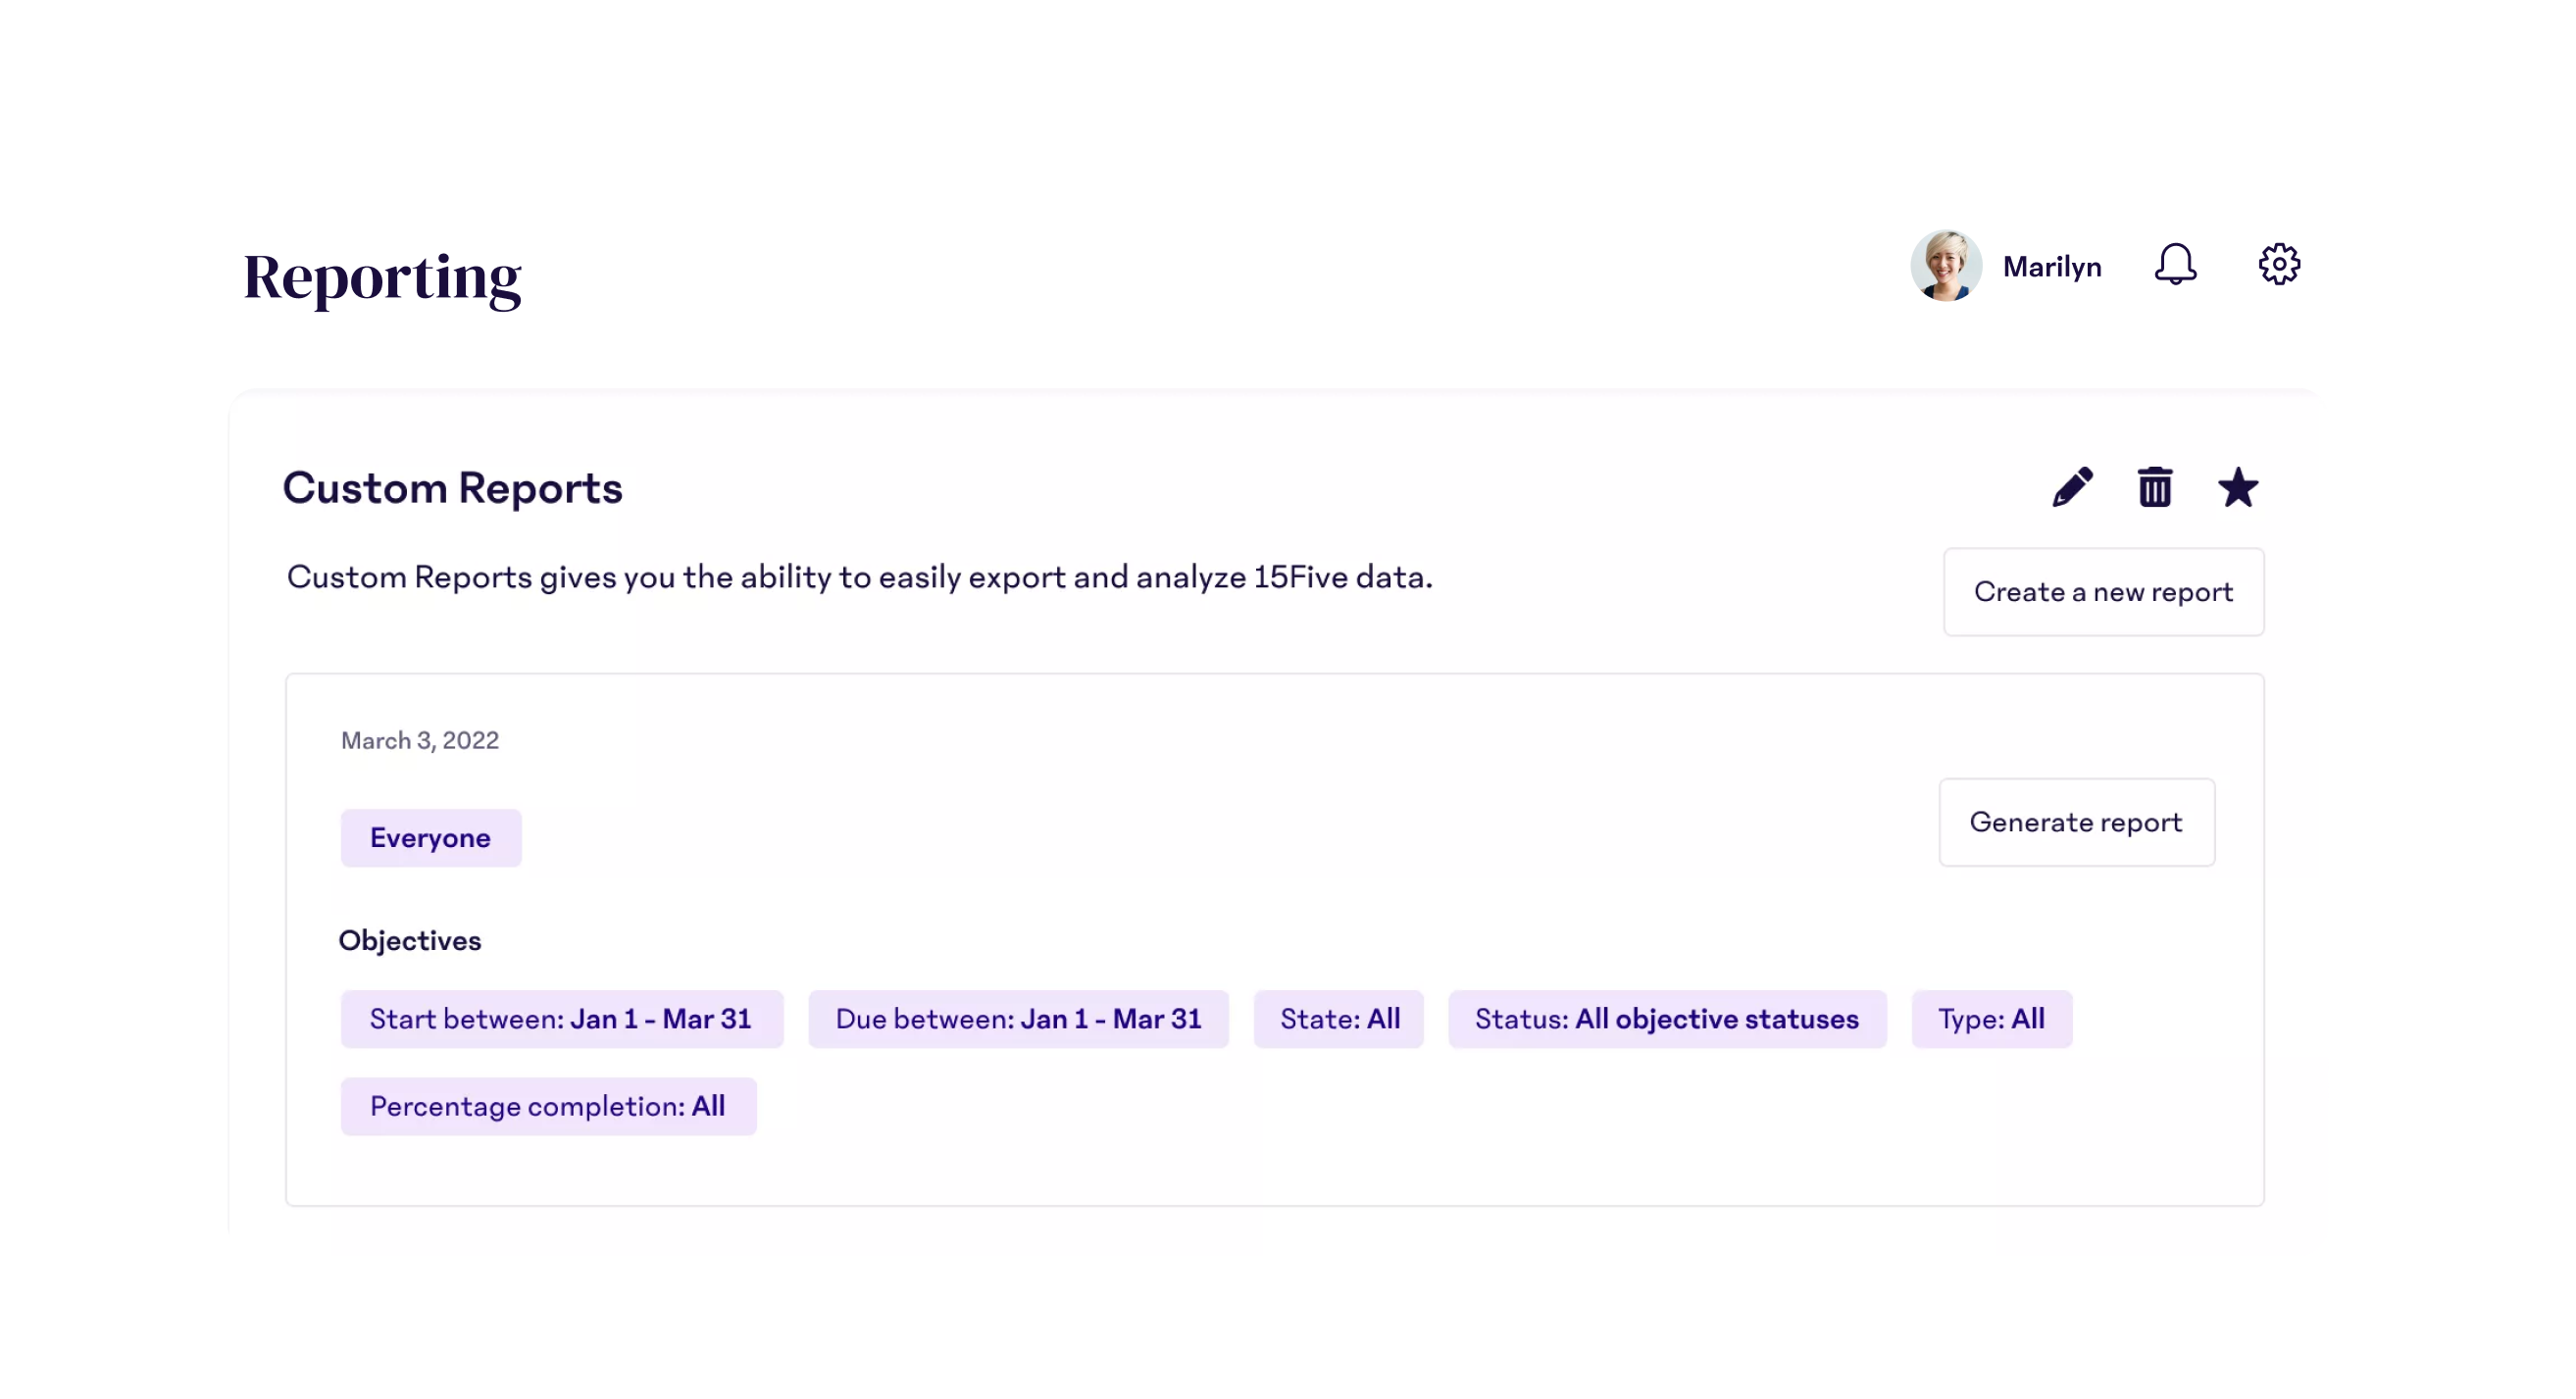Select the Type: All filter chip

click(1991, 1019)
